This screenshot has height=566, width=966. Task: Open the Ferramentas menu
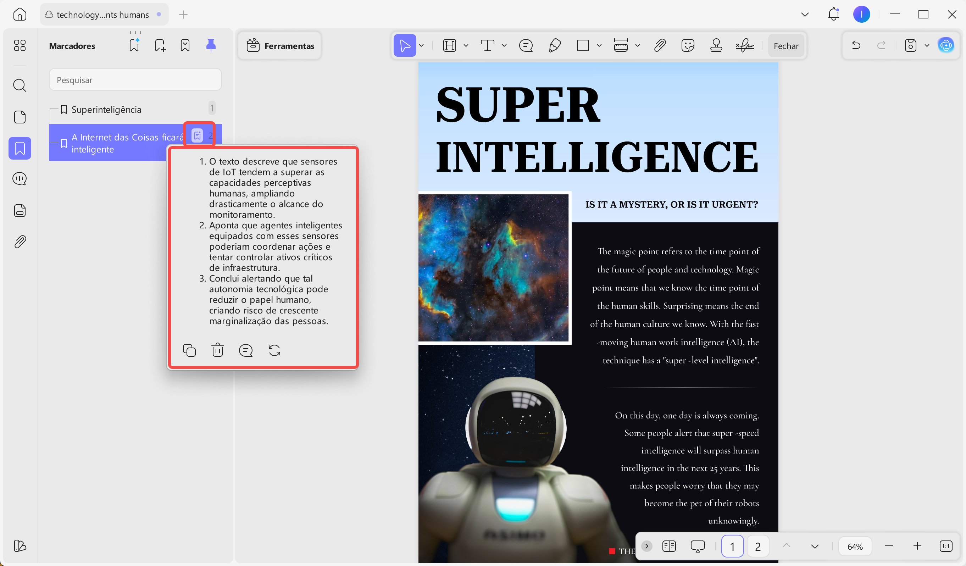[x=279, y=45]
